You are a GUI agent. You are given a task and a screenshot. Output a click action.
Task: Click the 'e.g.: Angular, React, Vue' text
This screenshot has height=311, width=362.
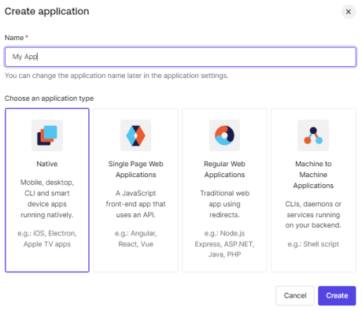135,239
